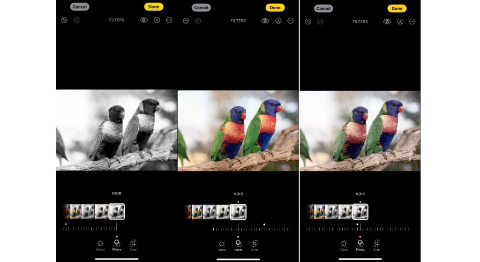Image resolution: width=480 pixels, height=262 pixels.
Task: Toggle the eye preview icon in the left screenshot
Action: tap(143, 20)
